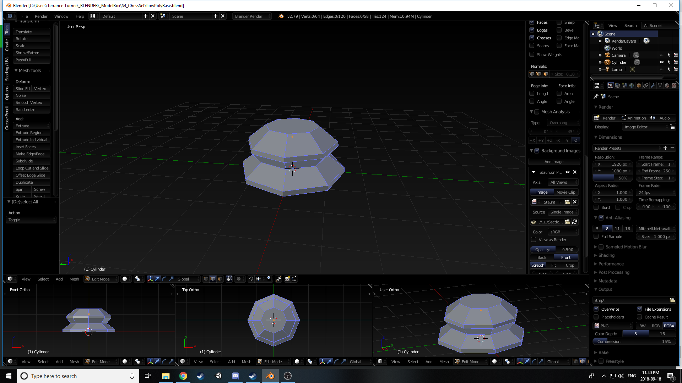Enable the Full Sample checkbox
The width and height of the screenshot is (682, 383).
point(596,236)
